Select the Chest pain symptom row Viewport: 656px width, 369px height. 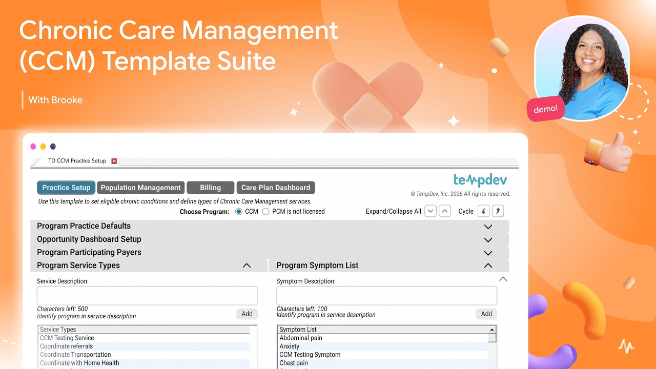click(x=383, y=363)
